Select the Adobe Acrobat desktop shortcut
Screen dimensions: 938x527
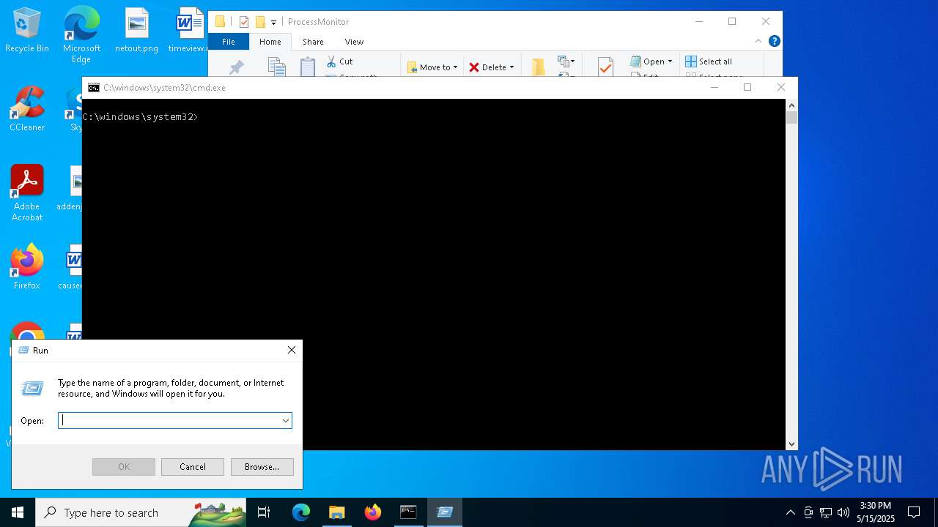coord(27,193)
